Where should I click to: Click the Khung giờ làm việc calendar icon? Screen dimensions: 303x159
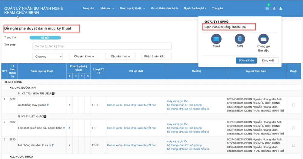pos(263,39)
